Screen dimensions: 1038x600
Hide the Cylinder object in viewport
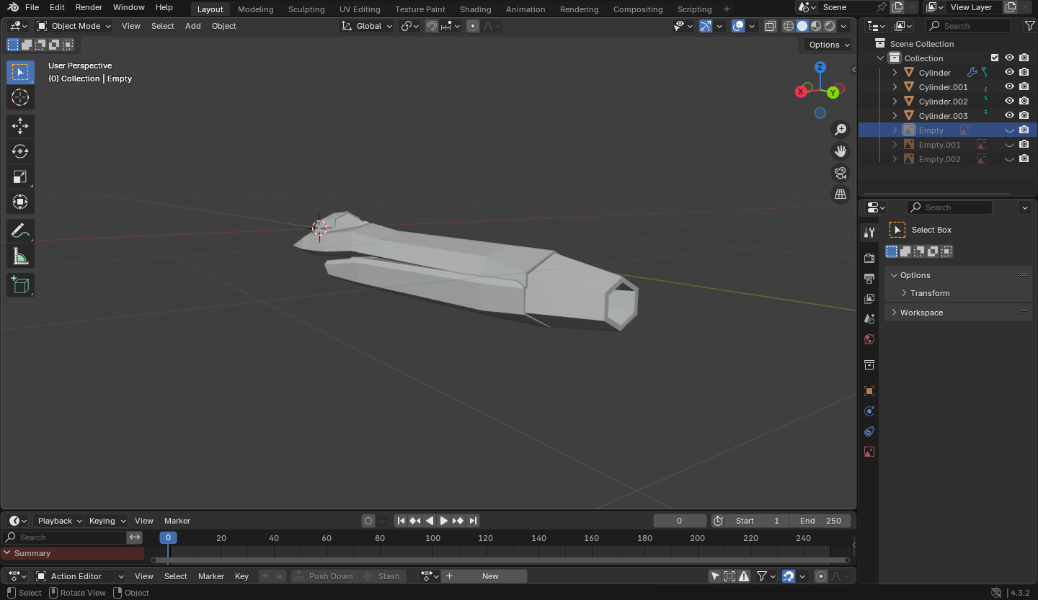(x=1009, y=72)
